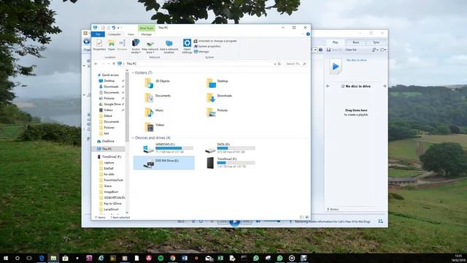Select the DVD RW Drive (E:)
Viewport: 467px width, 263px height.
[x=163, y=163]
